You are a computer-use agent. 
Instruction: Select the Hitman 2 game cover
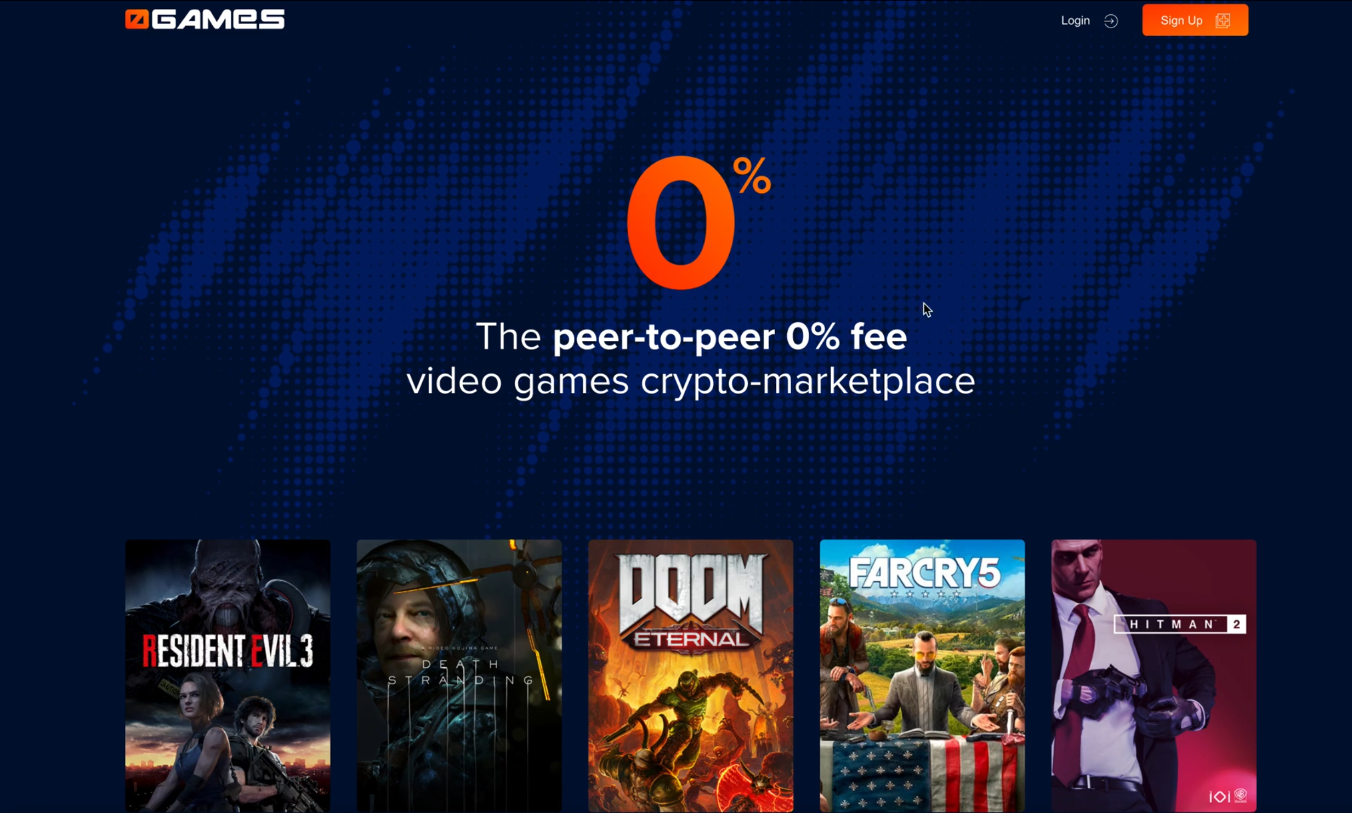[x=1154, y=676]
